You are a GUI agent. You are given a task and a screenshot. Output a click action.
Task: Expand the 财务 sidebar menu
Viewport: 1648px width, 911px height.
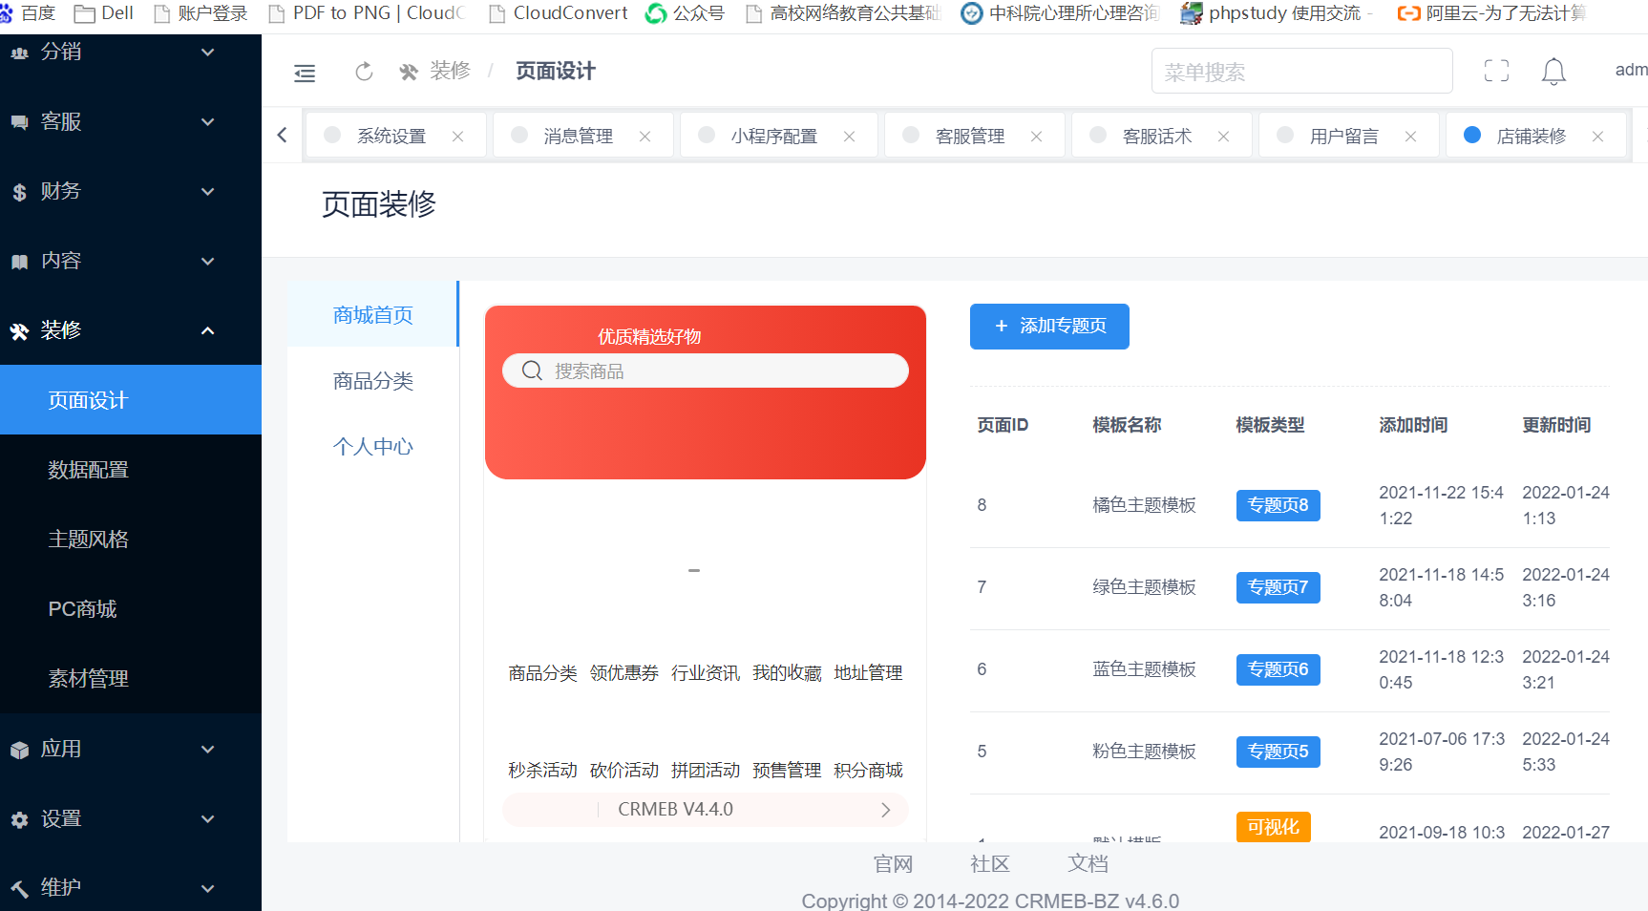coord(130,191)
